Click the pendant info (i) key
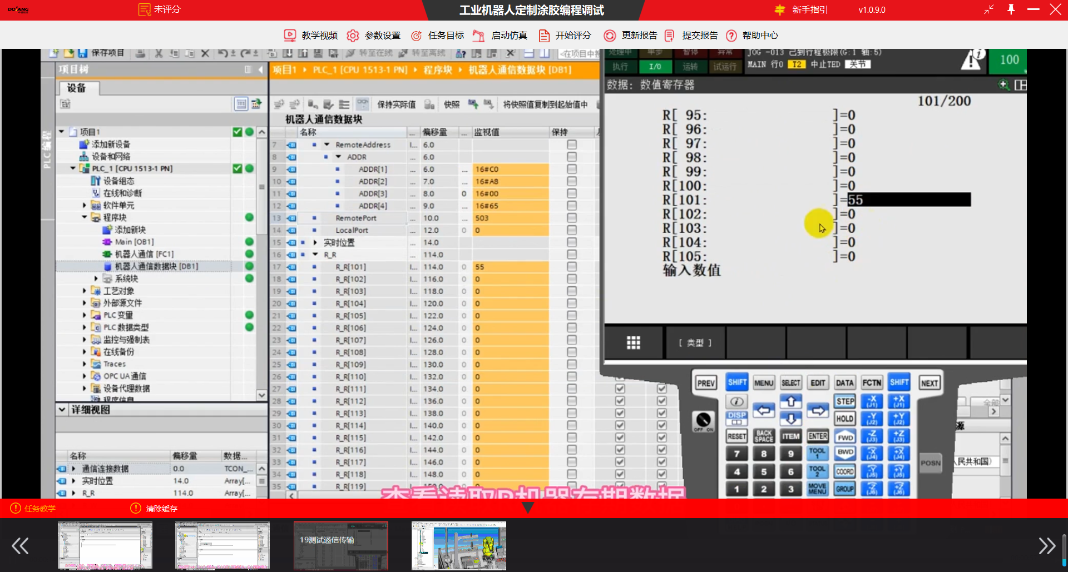 [736, 401]
